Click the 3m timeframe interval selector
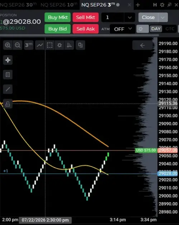The image size is (179, 225). (x=29, y=45)
